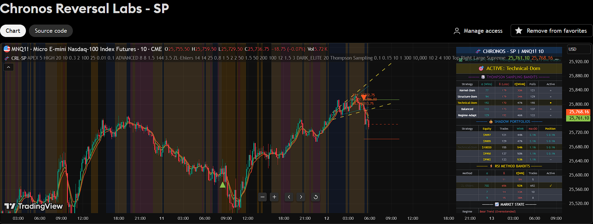Screen dimensions: 593x224
Task: Click the 25,920.00 price axis label
Action: point(579,62)
